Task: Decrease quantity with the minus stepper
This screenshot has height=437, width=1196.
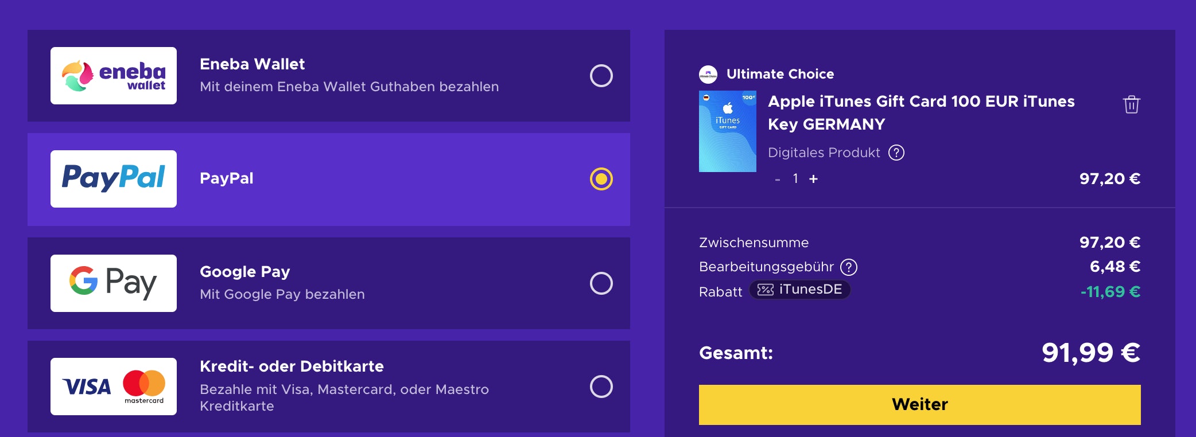Action: 776,179
